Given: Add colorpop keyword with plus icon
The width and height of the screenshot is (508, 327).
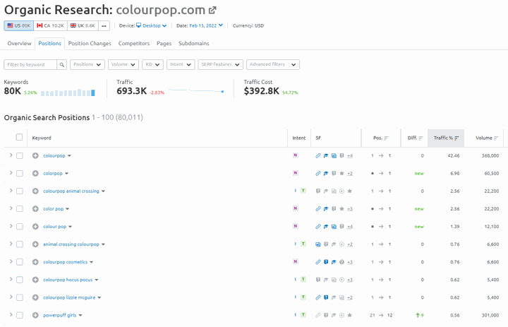Looking at the screenshot, I should tap(35, 174).
